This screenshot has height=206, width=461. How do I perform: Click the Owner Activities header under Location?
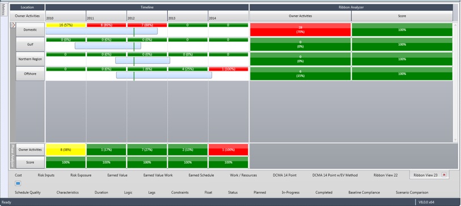[x=27, y=16]
